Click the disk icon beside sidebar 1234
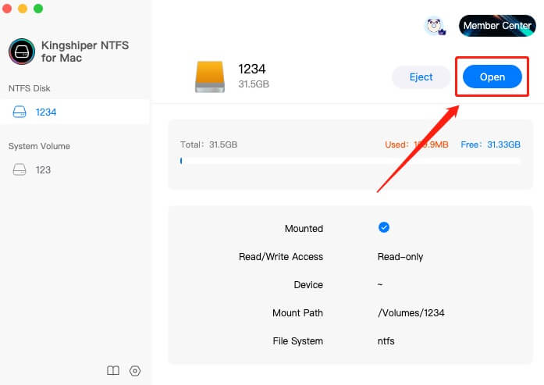 click(20, 112)
